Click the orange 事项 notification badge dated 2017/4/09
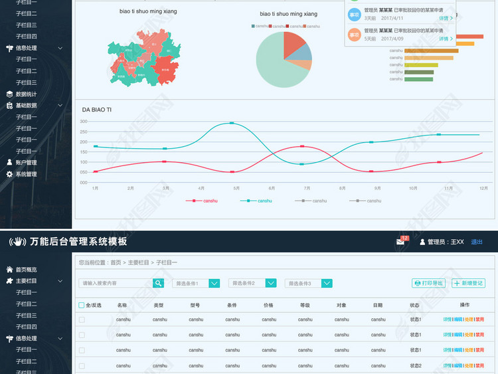This screenshot has height=374, width=498. [x=354, y=35]
